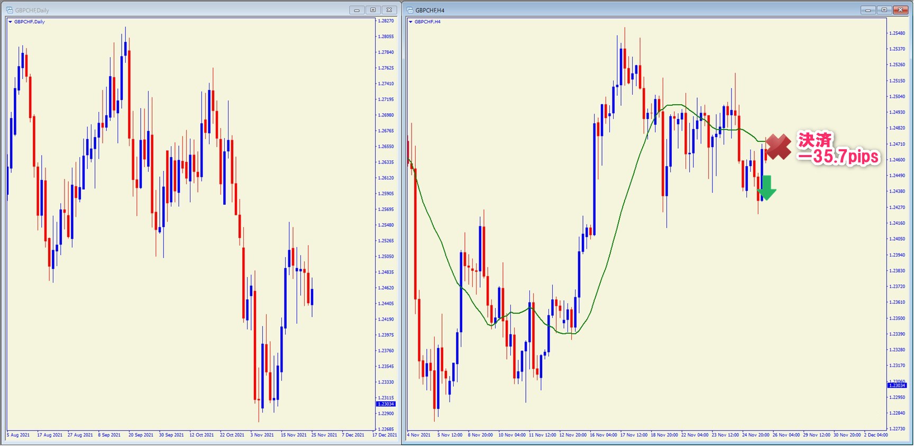Click the 1.25050 price label on Daily axis
Image resolution: width=914 pixels, height=446 pixels.
(x=386, y=257)
